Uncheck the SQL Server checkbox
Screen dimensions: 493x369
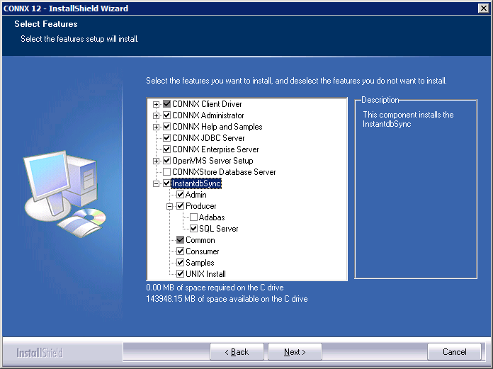(x=193, y=229)
